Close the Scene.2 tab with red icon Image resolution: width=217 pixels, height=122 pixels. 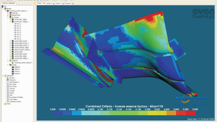coord(54,3)
